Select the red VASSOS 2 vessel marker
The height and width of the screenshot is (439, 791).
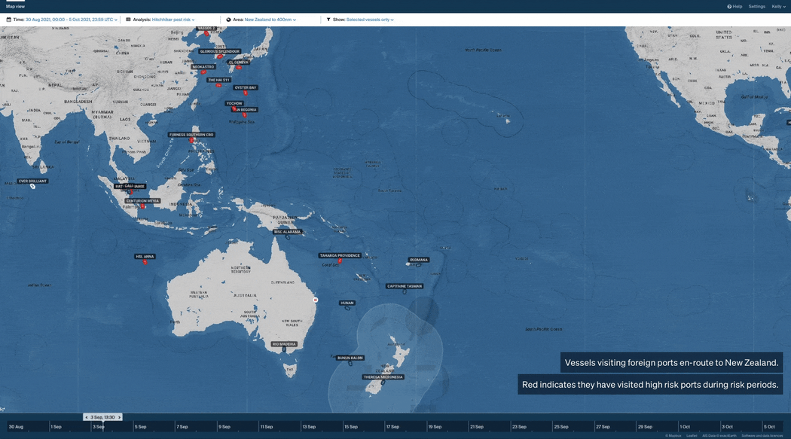pos(206,33)
